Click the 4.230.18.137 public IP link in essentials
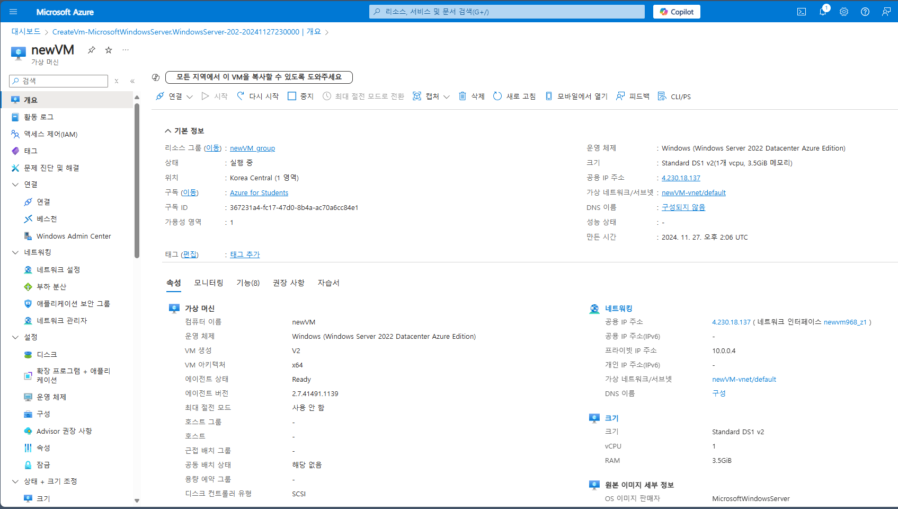 [x=681, y=178]
